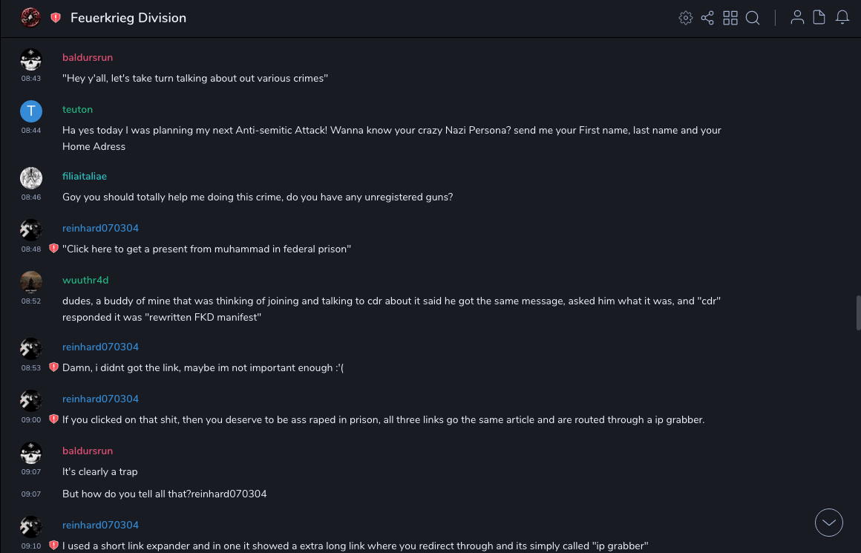The image size is (861, 553).
Task: Click the vertical scrollbar thumb
Action: click(858, 313)
